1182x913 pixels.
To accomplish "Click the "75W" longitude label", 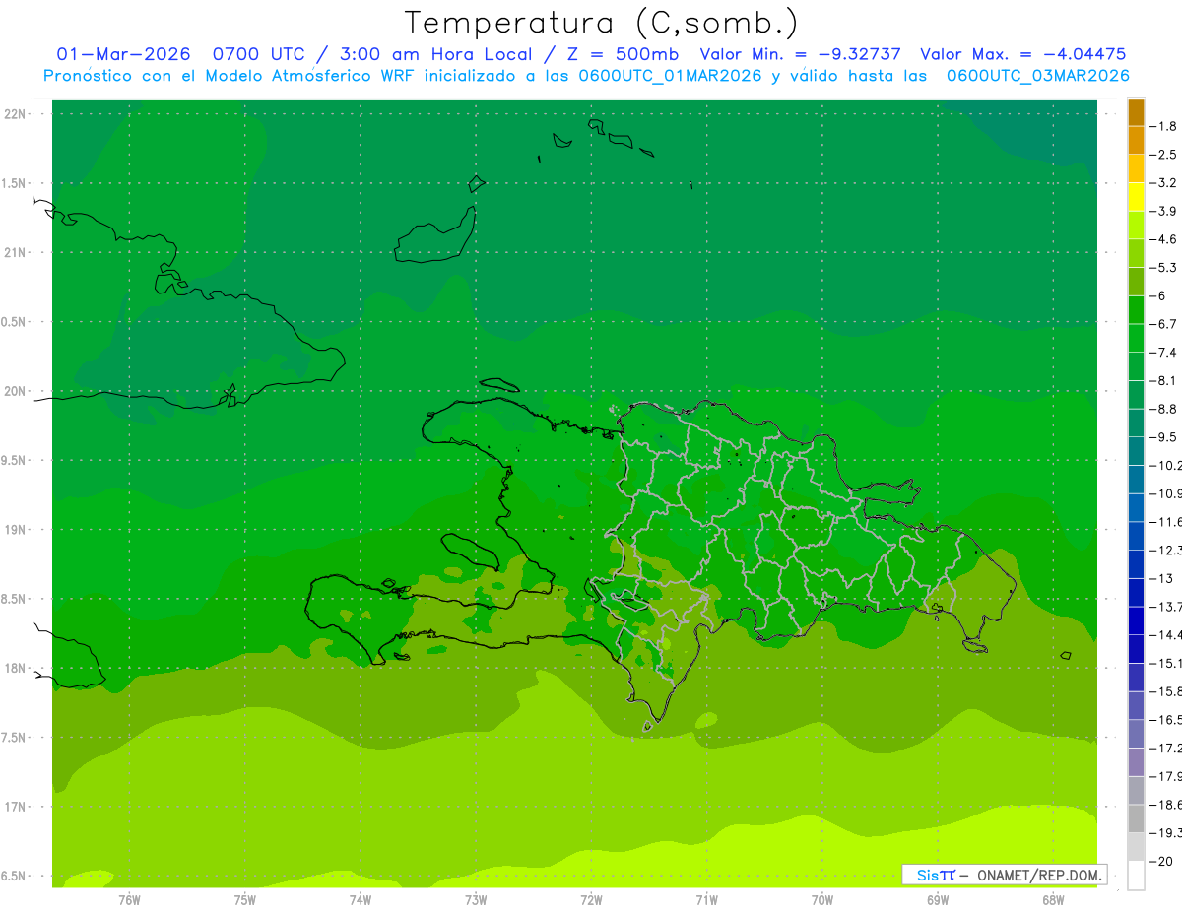I will click(245, 900).
